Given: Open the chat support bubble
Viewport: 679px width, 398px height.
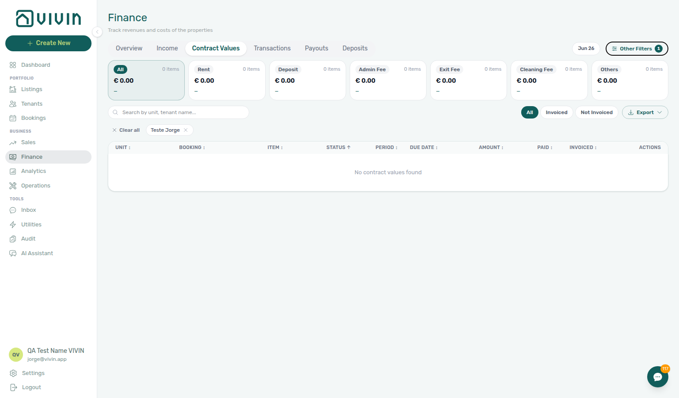Looking at the screenshot, I should [658, 377].
